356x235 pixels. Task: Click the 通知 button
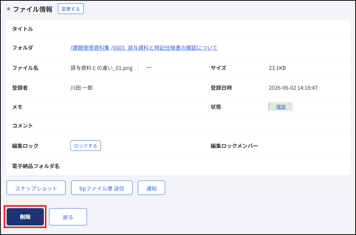pyautogui.click(x=151, y=188)
